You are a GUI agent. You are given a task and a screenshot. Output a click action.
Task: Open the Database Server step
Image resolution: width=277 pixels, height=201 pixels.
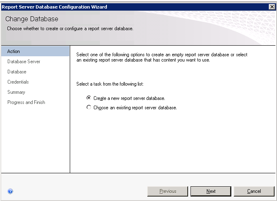point(24,62)
